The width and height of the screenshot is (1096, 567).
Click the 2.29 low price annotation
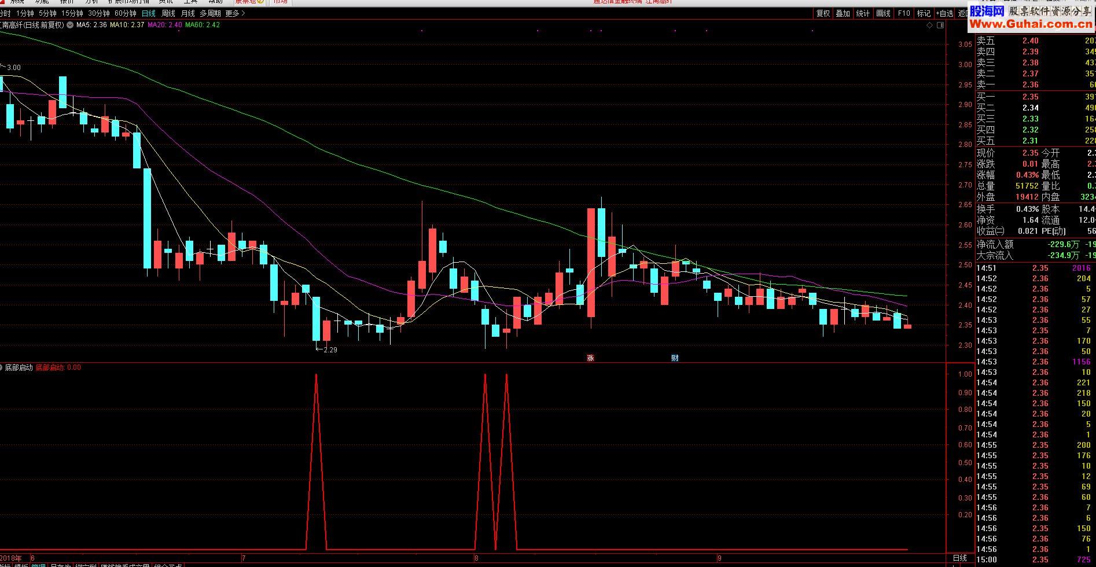tap(330, 349)
